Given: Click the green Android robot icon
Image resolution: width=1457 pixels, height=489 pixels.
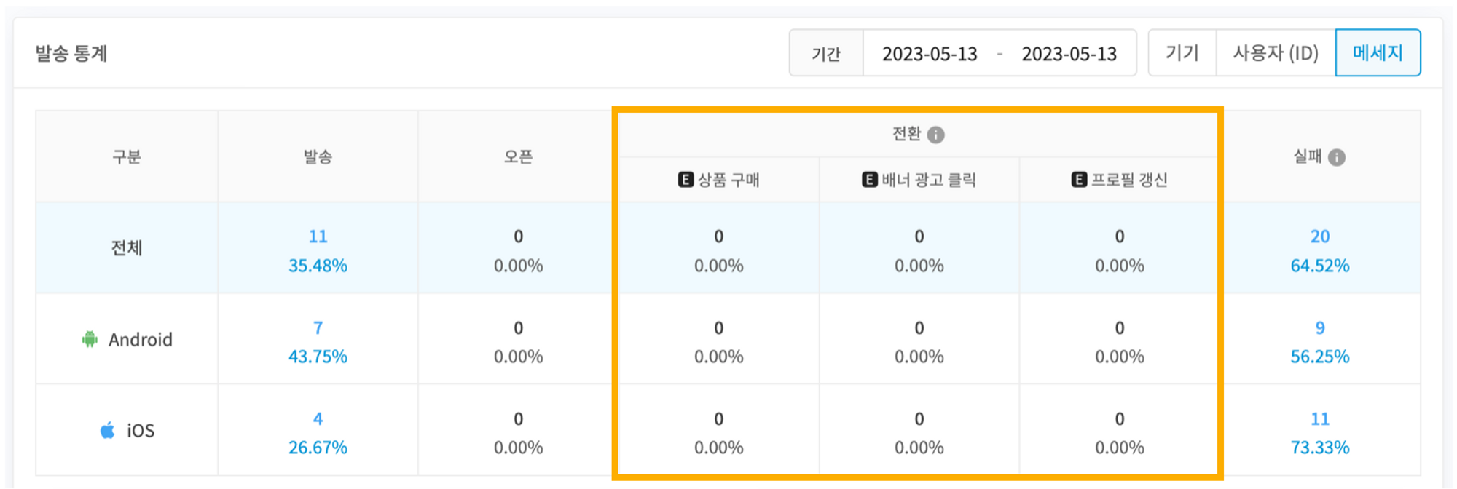Looking at the screenshot, I should click(x=90, y=339).
